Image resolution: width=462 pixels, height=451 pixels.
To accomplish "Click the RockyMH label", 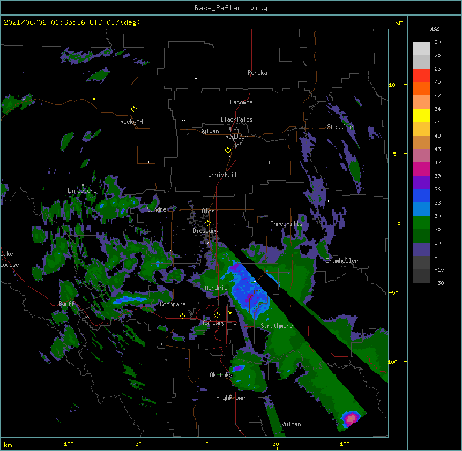I will 131,122.
